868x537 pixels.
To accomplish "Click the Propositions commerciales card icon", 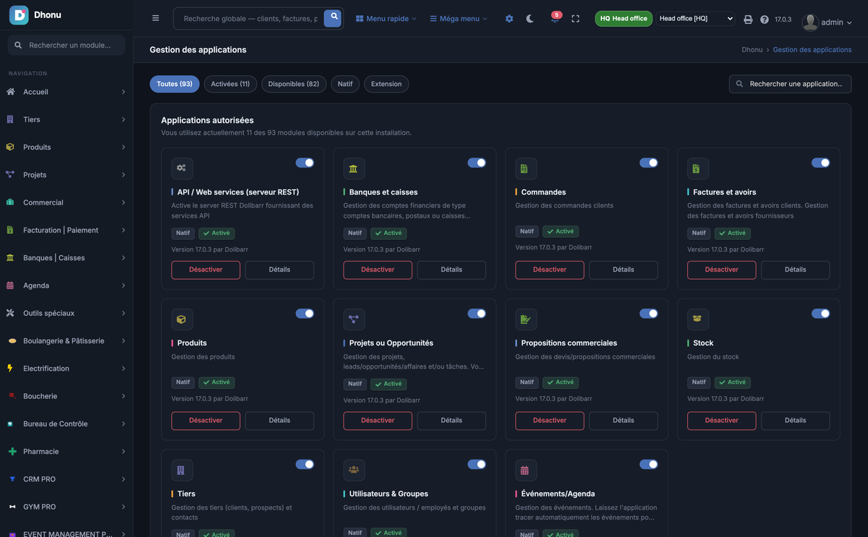I will (x=526, y=319).
